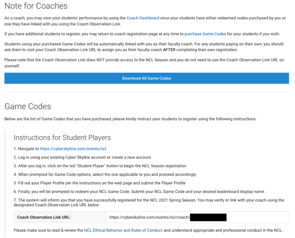295x238 pixels.
Task: Click the blacked-out redacted coach code
Action: point(208,217)
